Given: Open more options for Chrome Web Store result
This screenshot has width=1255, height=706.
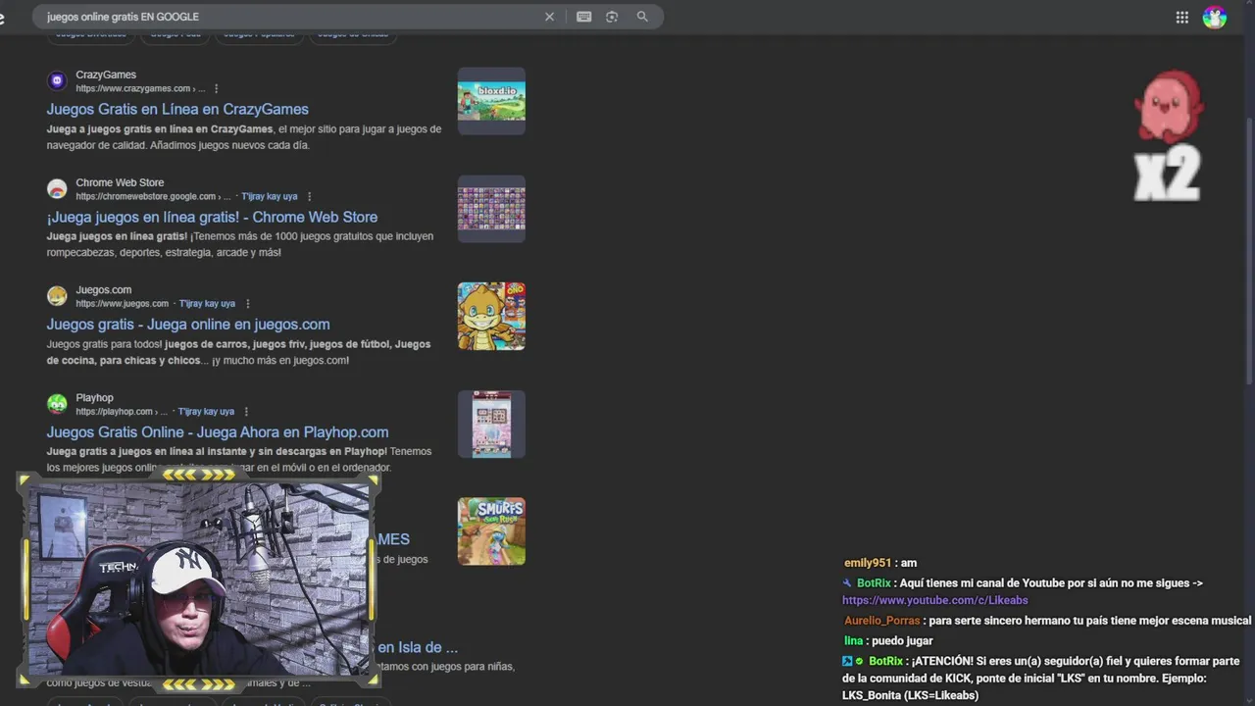Looking at the screenshot, I should (309, 196).
